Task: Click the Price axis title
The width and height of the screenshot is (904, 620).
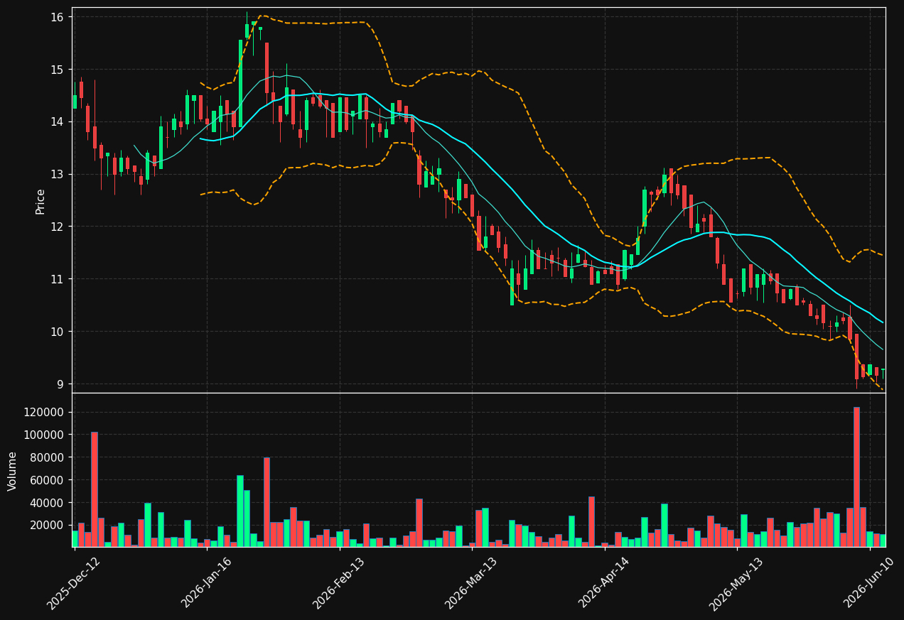Action: (41, 201)
